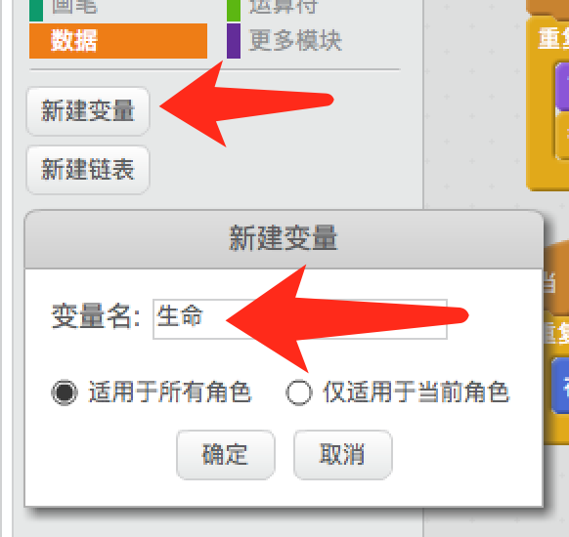Click the purple block inside the loop
Screen dimensions: 569x537
[x=562, y=86]
